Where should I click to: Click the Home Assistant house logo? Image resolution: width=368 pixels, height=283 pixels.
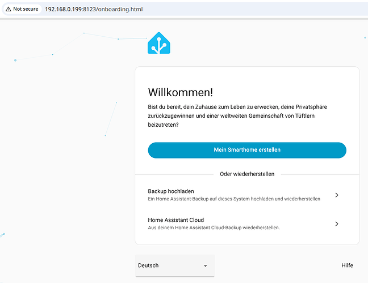(x=159, y=43)
